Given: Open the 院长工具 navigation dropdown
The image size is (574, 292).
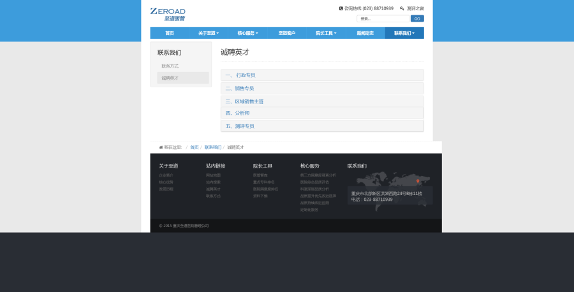Looking at the screenshot, I should (x=326, y=33).
